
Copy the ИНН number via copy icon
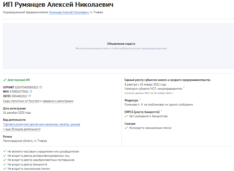click(31, 92)
